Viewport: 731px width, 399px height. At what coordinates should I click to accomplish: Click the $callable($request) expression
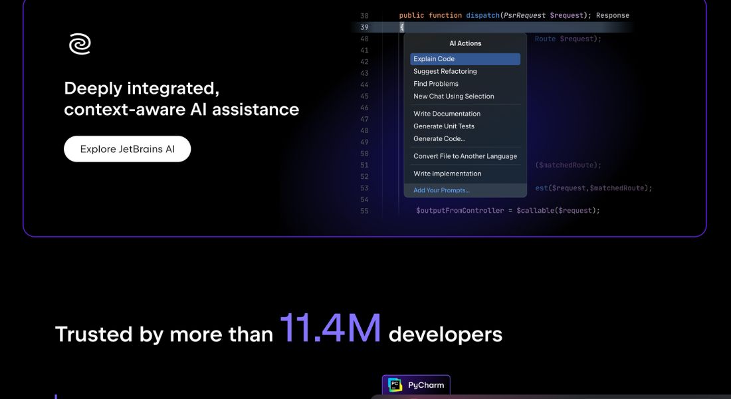tap(558, 210)
